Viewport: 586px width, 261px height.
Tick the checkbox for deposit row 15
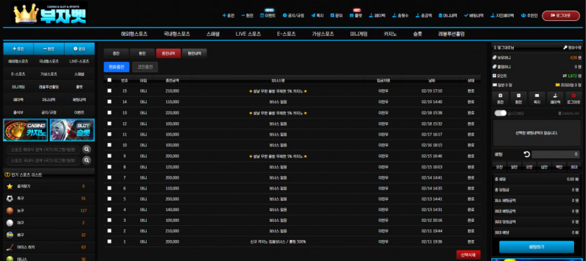109,91
